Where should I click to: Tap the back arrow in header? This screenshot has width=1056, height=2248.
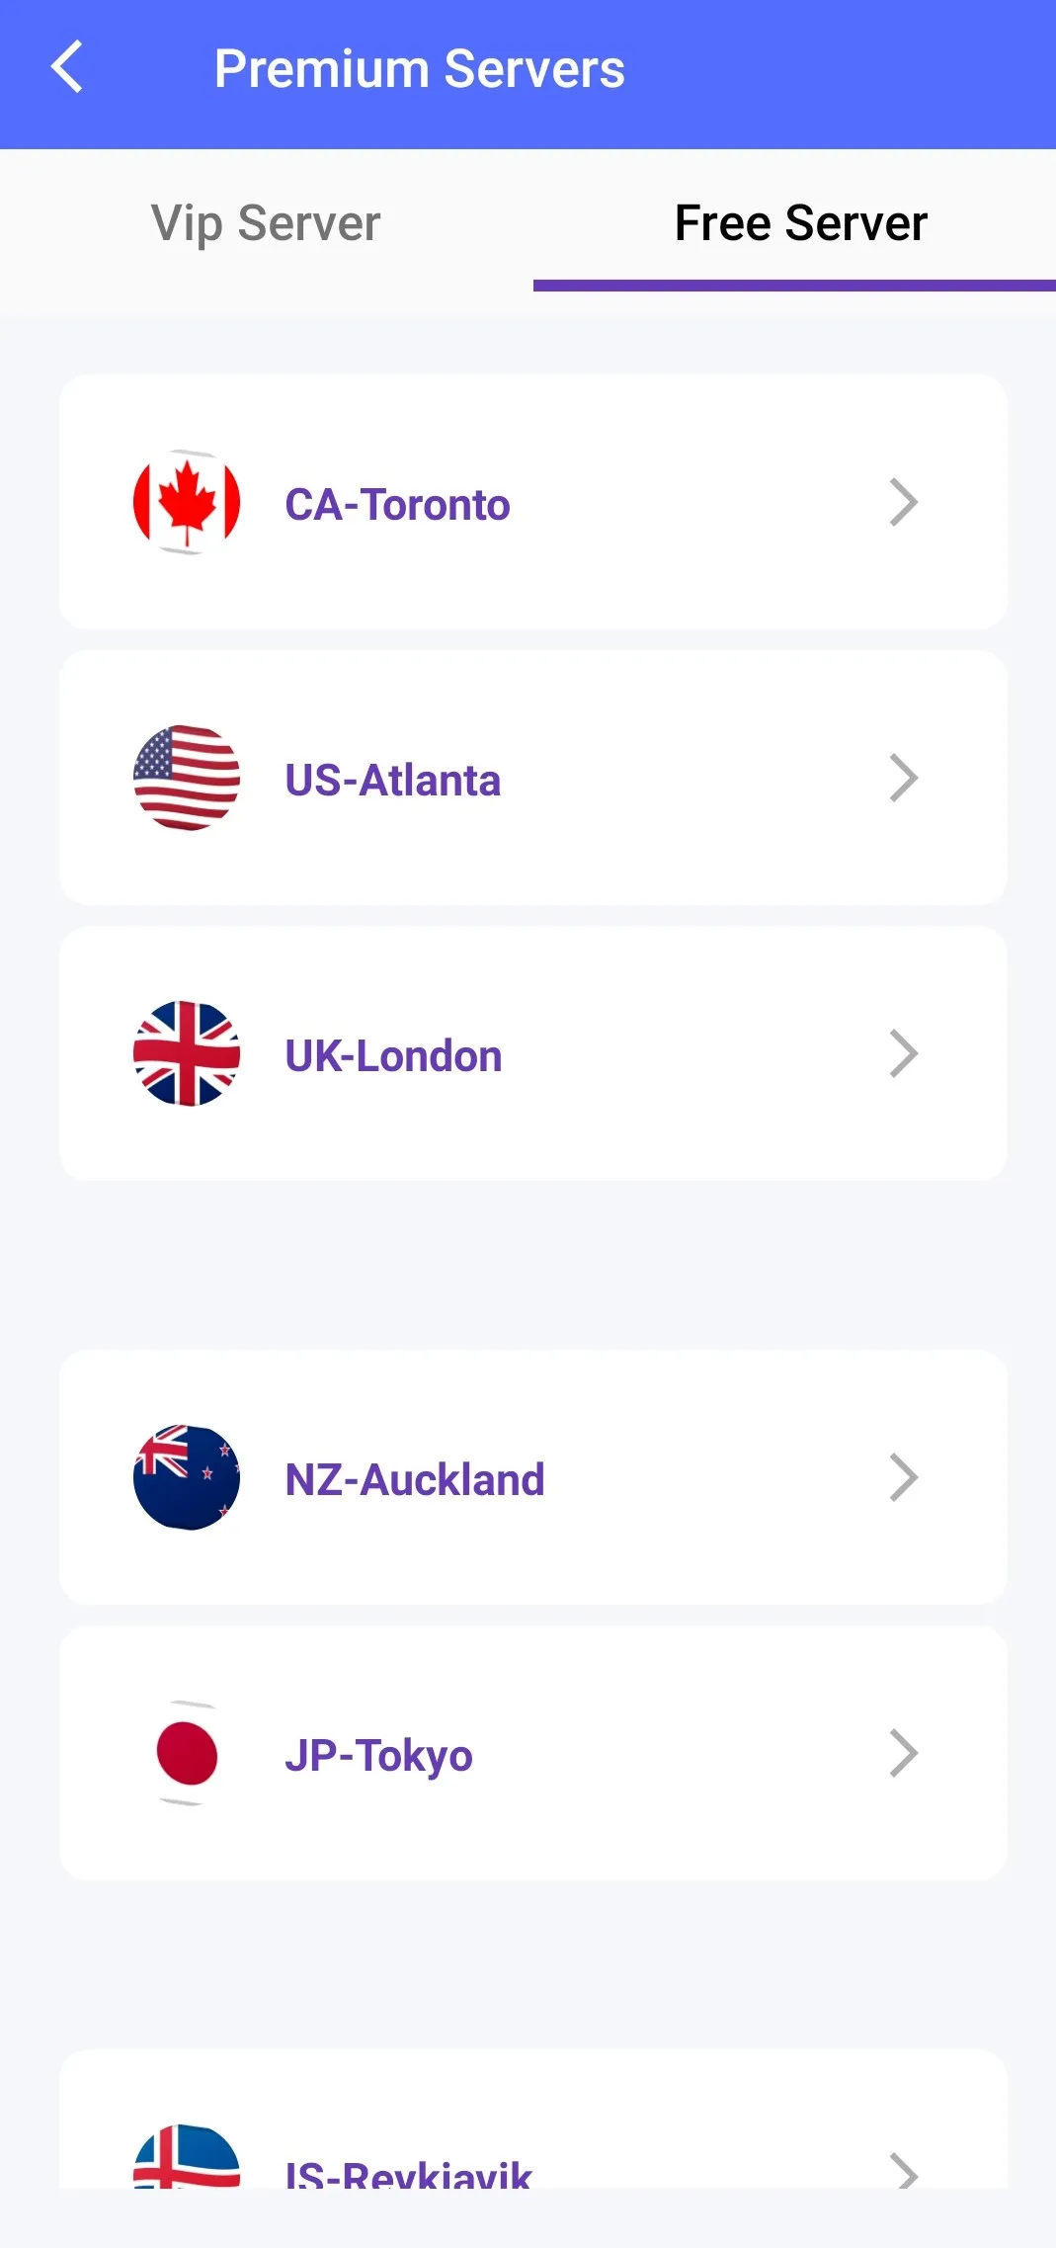(66, 67)
